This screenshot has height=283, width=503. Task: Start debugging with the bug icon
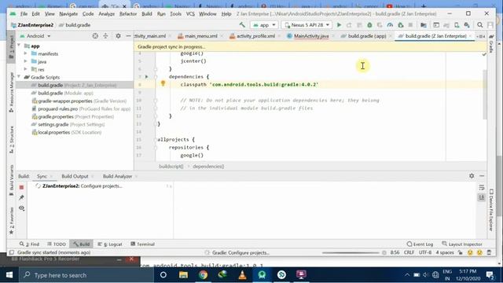(x=369, y=25)
